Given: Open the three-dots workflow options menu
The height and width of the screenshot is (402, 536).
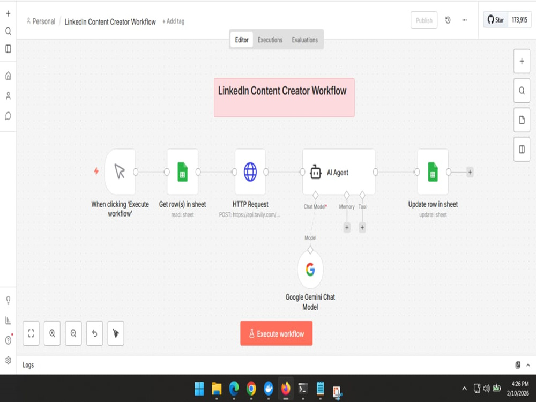Looking at the screenshot, I should click(464, 20).
